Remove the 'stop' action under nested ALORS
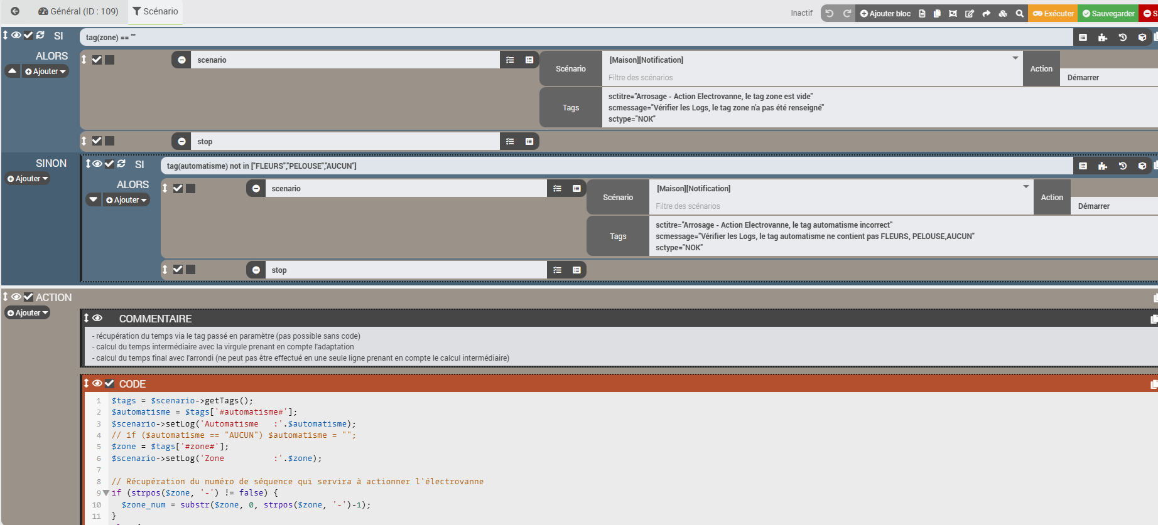This screenshot has height=525, width=1158. (x=256, y=270)
